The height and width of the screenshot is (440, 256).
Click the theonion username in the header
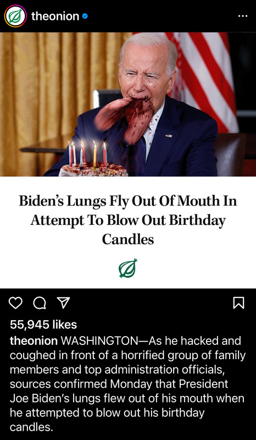click(55, 16)
